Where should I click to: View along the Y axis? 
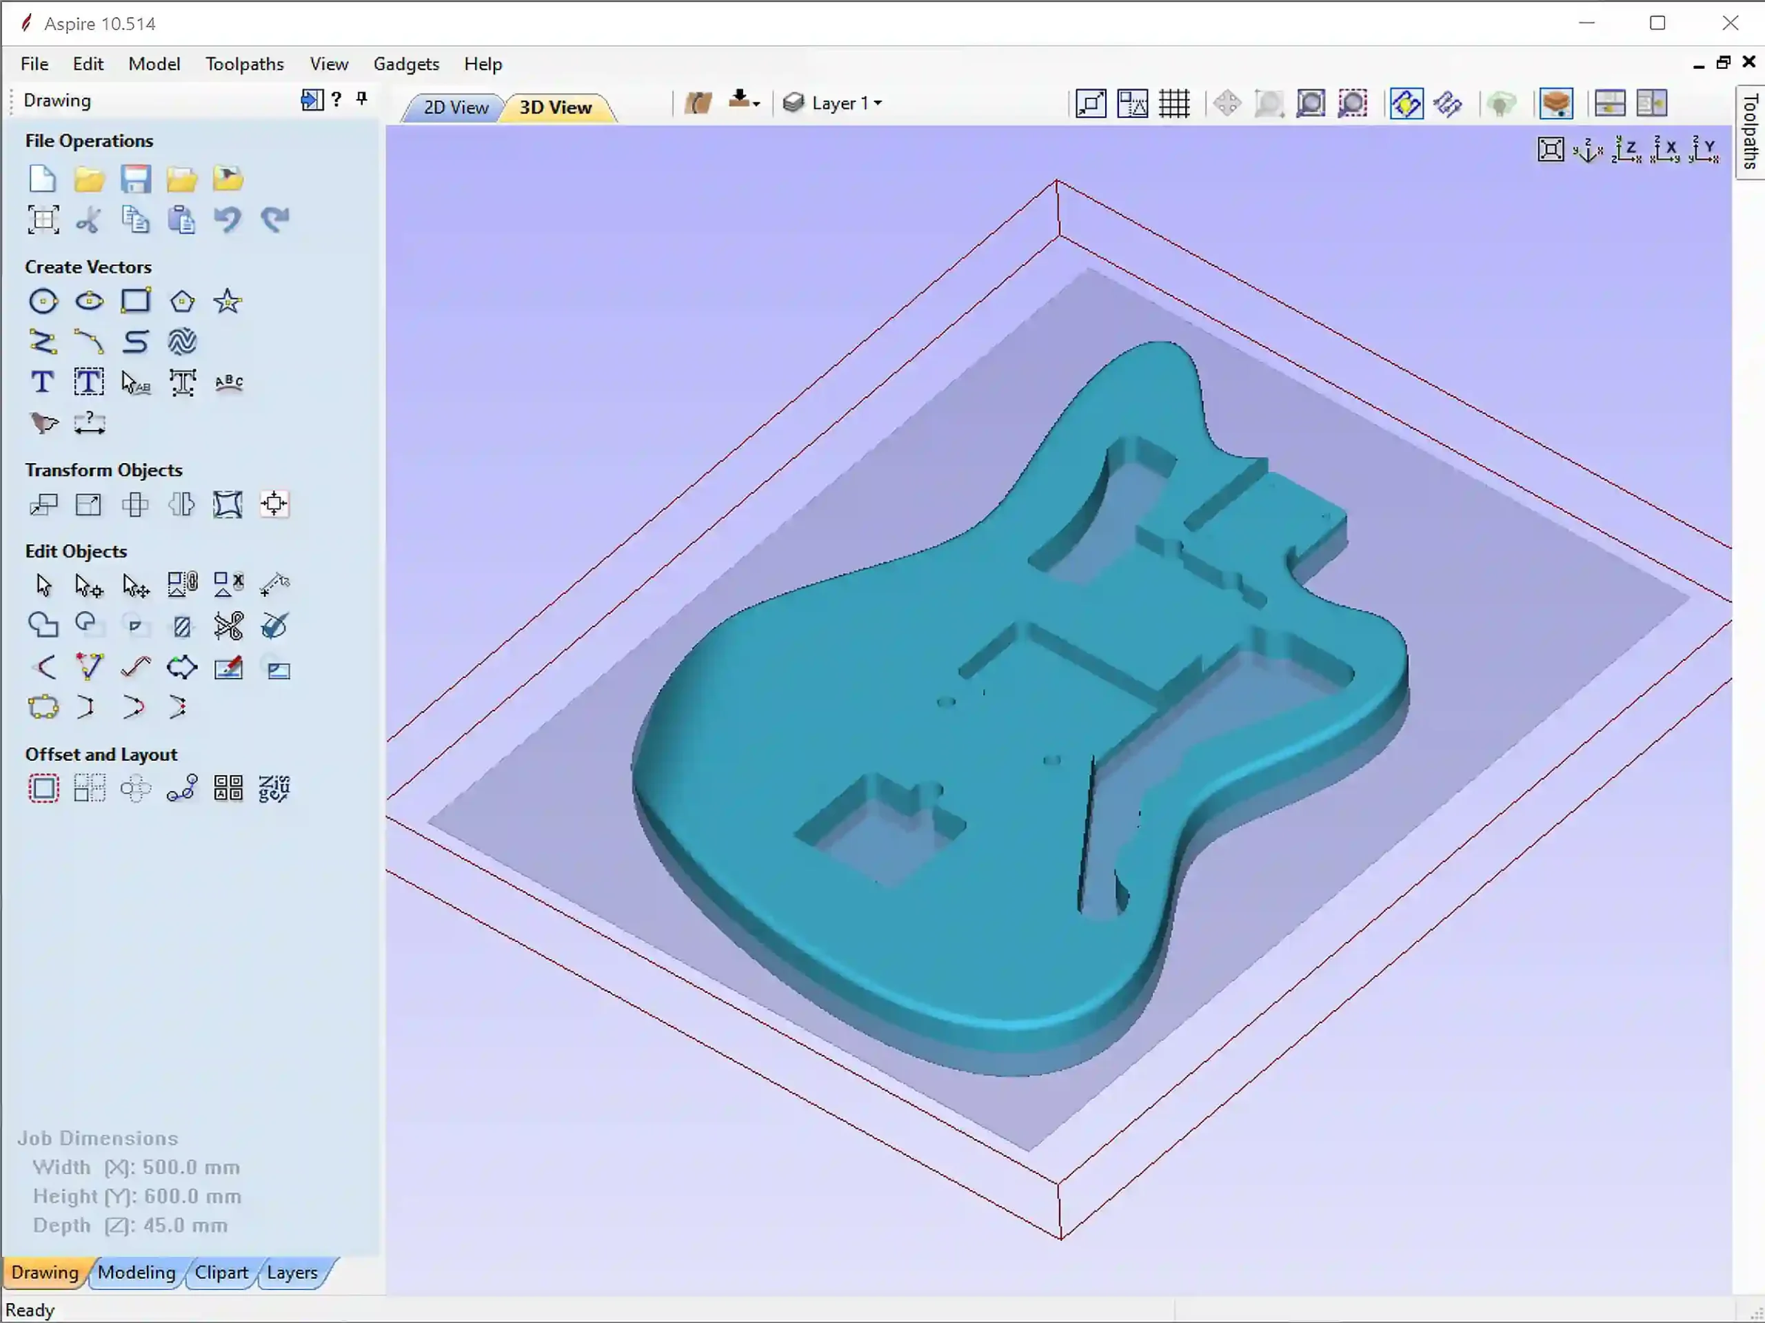[1704, 150]
